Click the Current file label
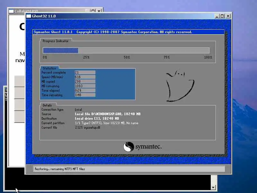257x193 pixels. (49, 127)
